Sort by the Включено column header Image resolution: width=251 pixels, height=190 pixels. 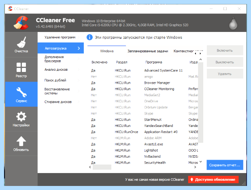pyautogui.click(x=100, y=62)
